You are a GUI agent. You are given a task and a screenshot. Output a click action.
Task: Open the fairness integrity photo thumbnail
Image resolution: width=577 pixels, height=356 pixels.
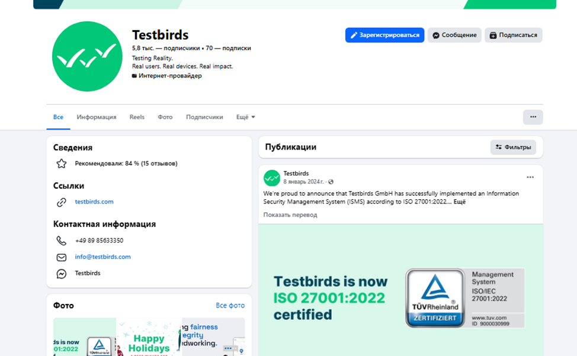pyautogui.click(x=213, y=337)
